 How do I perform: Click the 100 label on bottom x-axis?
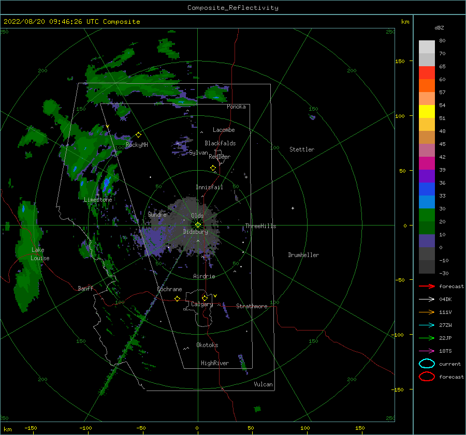[x=305, y=428]
